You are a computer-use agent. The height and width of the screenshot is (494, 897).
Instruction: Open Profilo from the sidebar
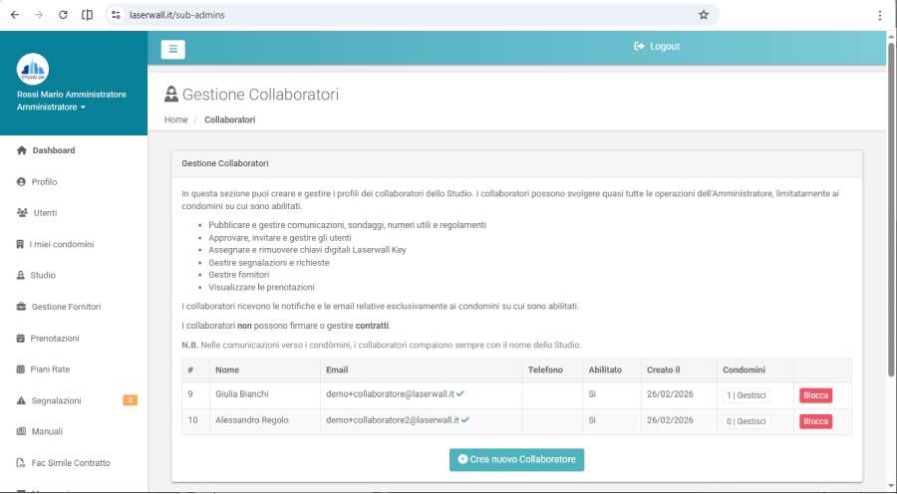(x=44, y=182)
